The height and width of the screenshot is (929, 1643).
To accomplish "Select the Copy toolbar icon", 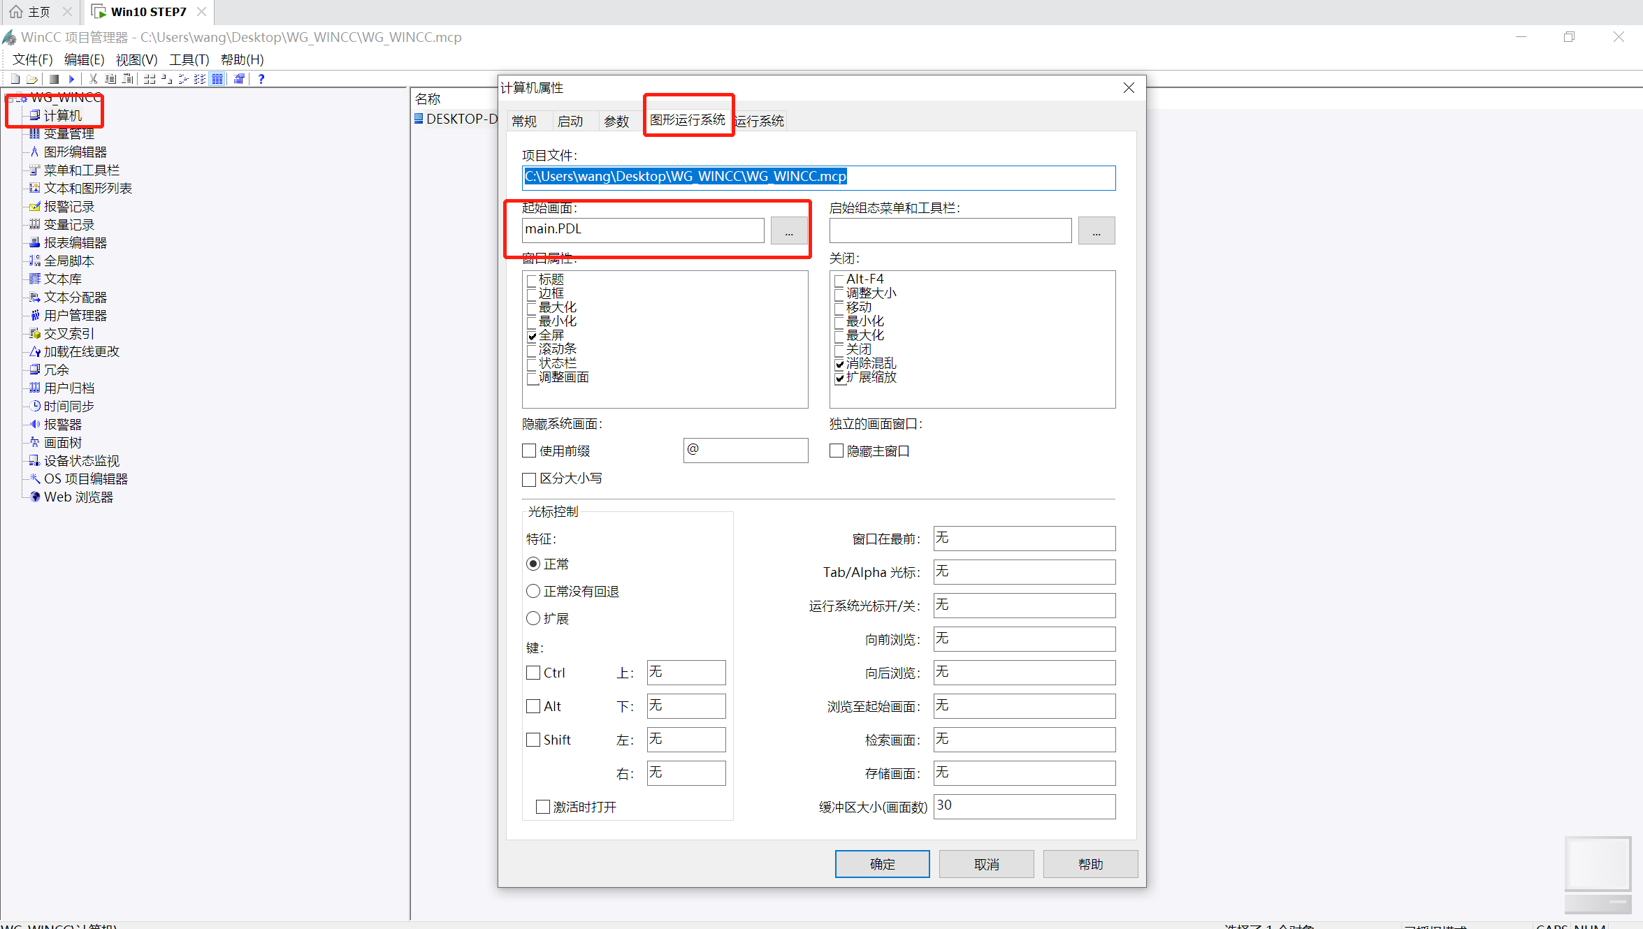I will 110,79.
